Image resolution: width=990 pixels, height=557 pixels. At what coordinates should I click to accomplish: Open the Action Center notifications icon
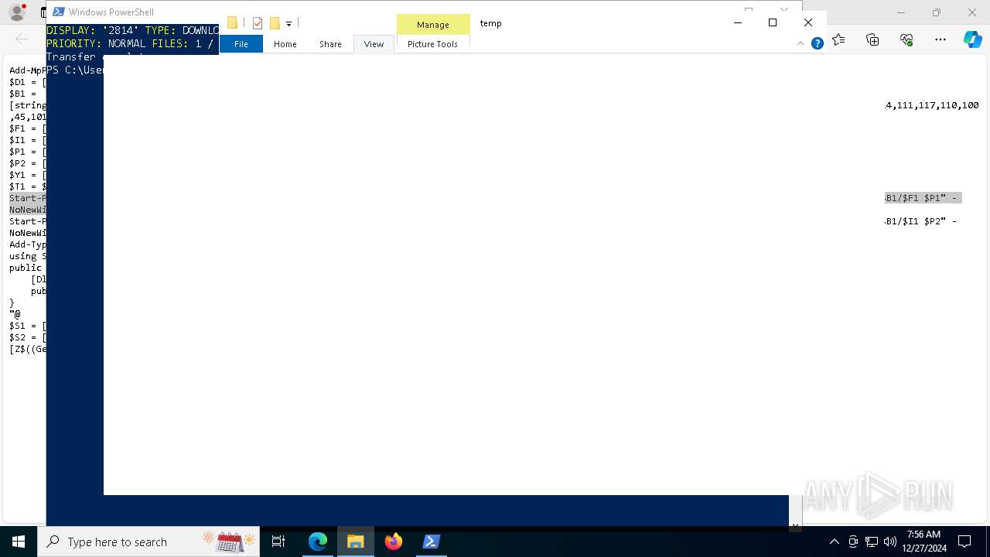[964, 542]
